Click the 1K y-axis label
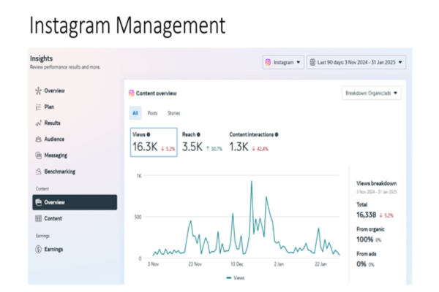This screenshot has height=292, width=439. [139, 176]
